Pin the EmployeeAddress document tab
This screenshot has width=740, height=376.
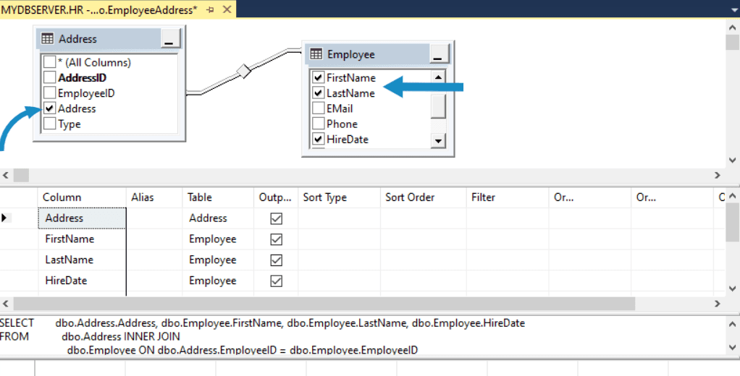[209, 9]
